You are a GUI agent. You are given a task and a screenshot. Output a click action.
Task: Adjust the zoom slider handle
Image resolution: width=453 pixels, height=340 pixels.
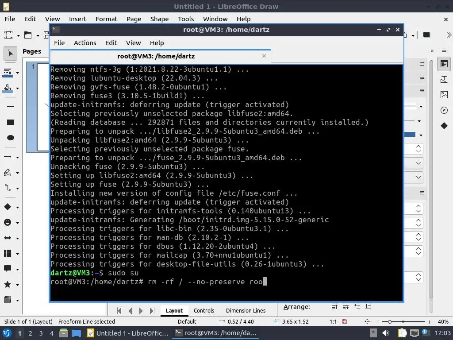click(389, 322)
